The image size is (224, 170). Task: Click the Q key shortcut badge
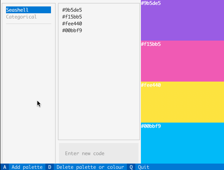[x=131, y=167]
